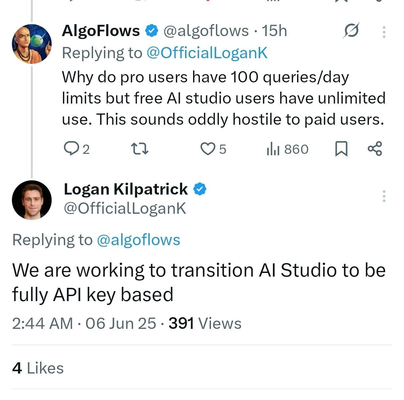Like the AlgoFlows tweet with heart icon

click(x=208, y=149)
